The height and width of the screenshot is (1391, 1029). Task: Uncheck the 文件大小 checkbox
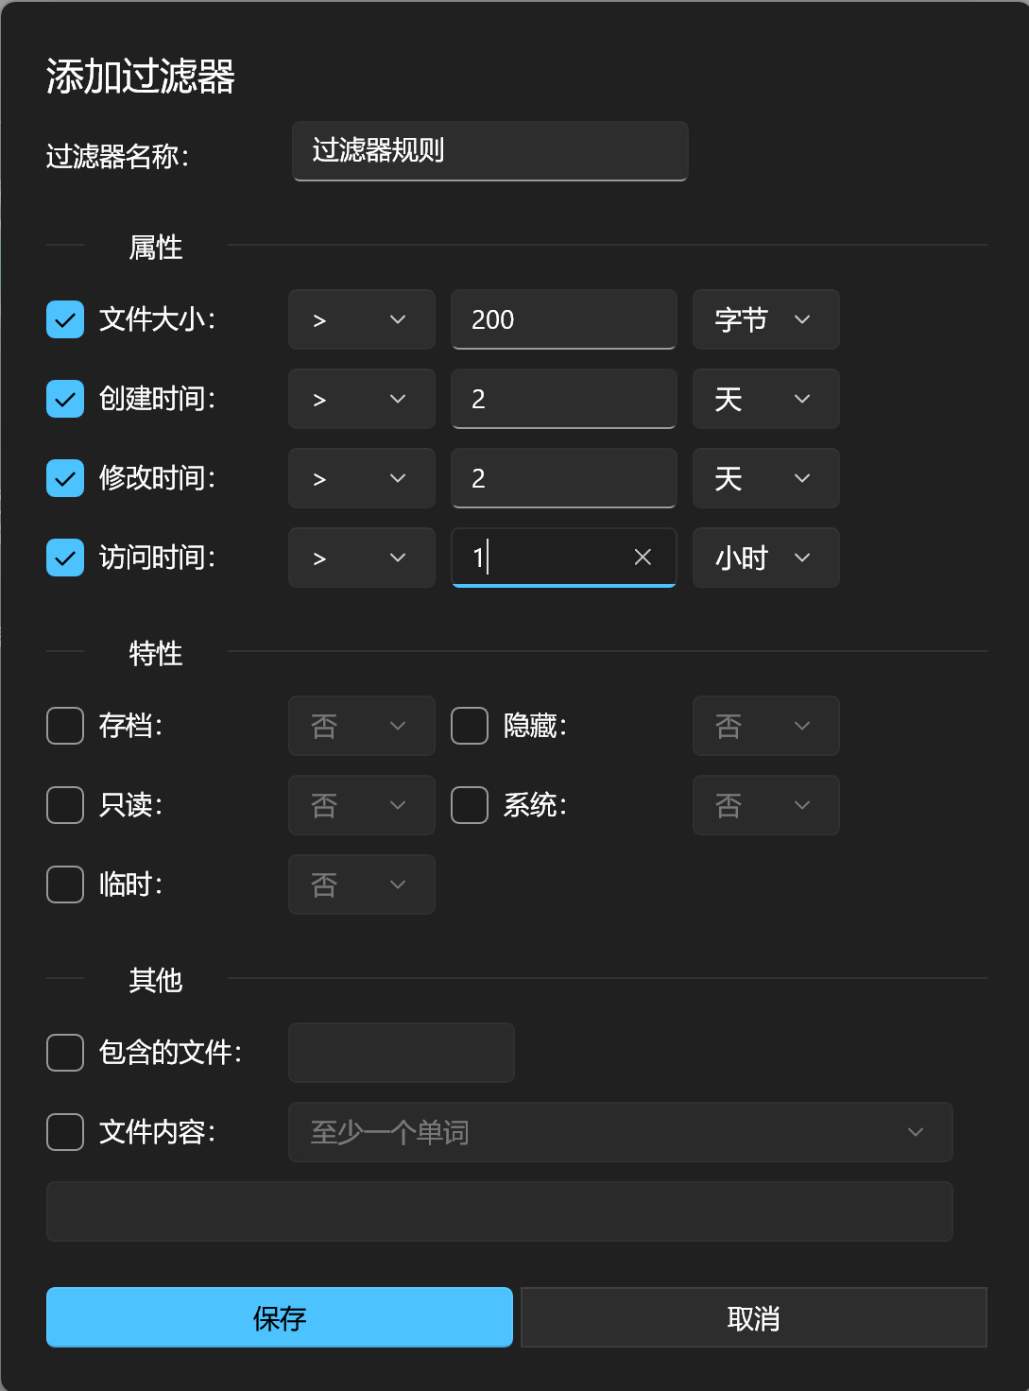click(x=65, y=319)
